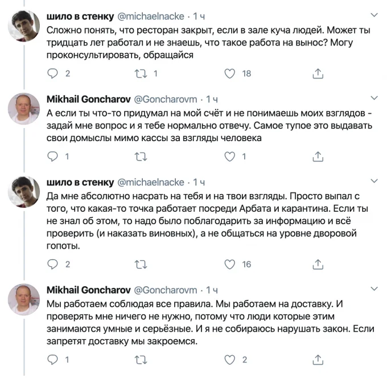Reply to Goncharov's tweet about домыслы
Image resolution: width=387 pixels, height=379 pixels.
tap(52, 156)
